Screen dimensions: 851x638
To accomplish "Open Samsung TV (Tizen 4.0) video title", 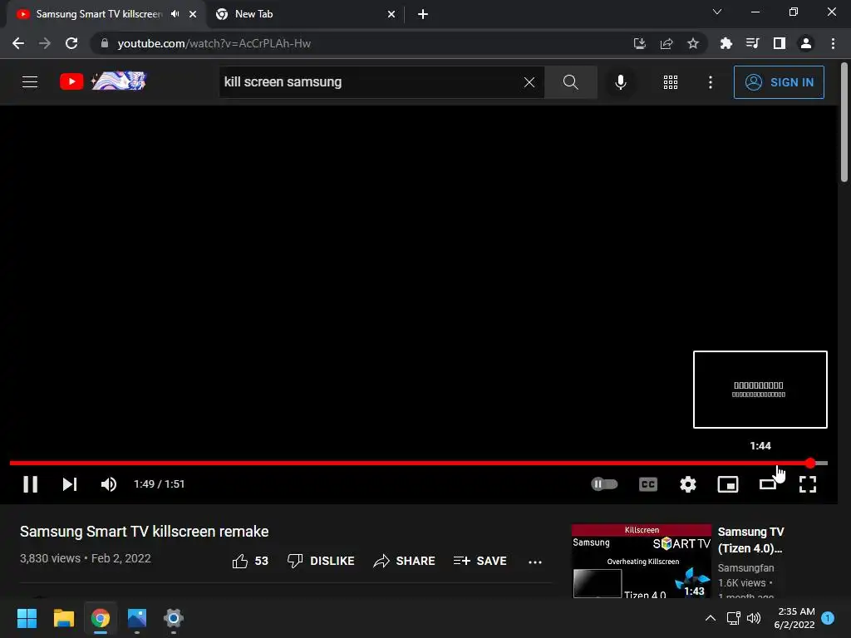I will [x=750, y=540].
